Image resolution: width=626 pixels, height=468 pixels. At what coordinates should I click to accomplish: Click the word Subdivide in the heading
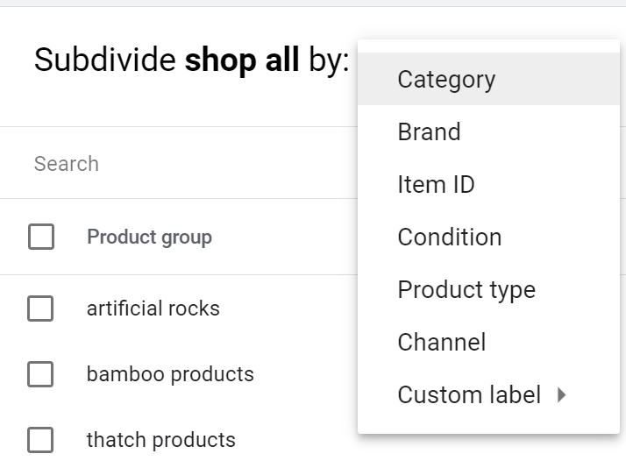point(106,60)
